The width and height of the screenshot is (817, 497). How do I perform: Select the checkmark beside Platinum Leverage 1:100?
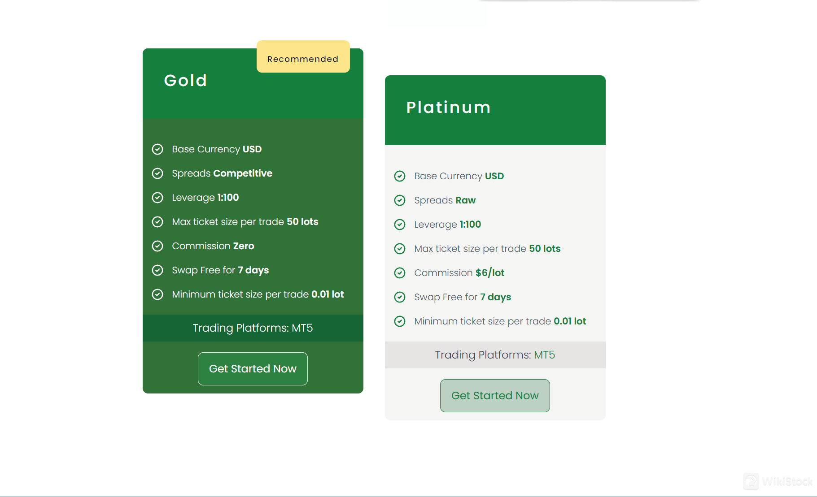click(400, 225)
